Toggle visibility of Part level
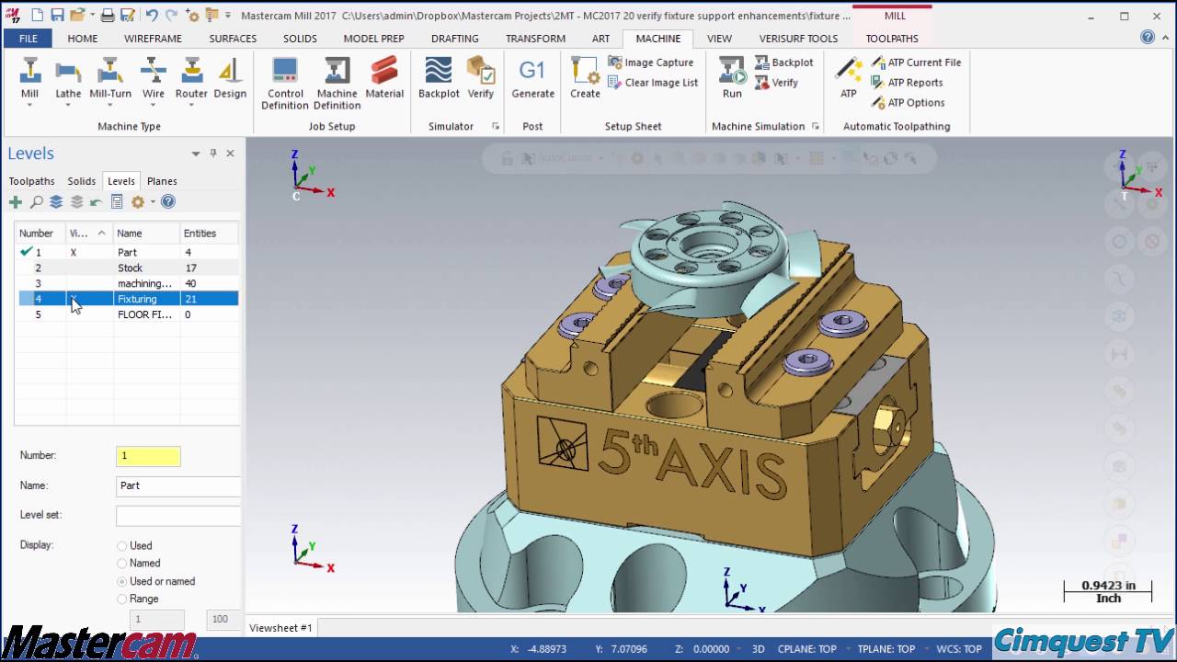Viewport: 1177px width, 662px height. pyautogui.click(x=74, y=252)
